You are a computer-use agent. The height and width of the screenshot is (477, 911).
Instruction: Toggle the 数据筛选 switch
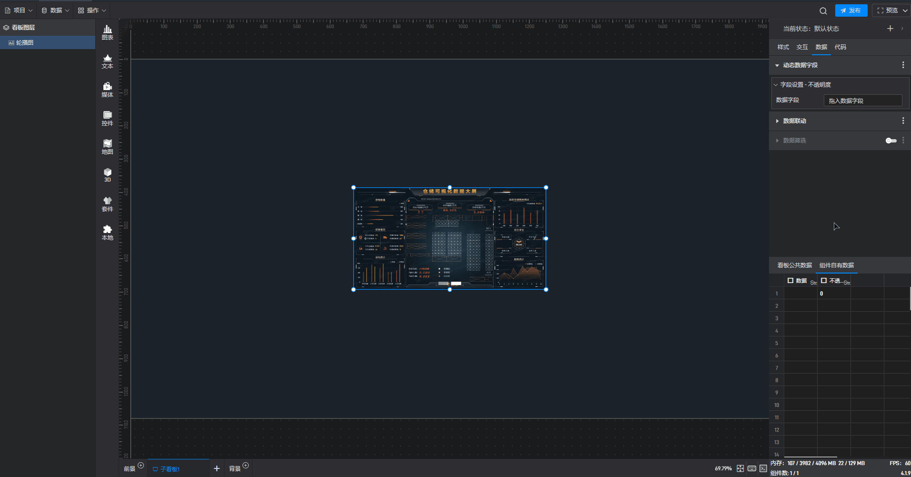coord(891,141)
